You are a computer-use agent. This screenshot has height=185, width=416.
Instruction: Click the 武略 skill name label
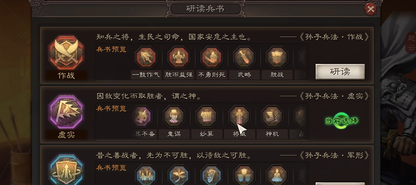click(x=244, y=75)
